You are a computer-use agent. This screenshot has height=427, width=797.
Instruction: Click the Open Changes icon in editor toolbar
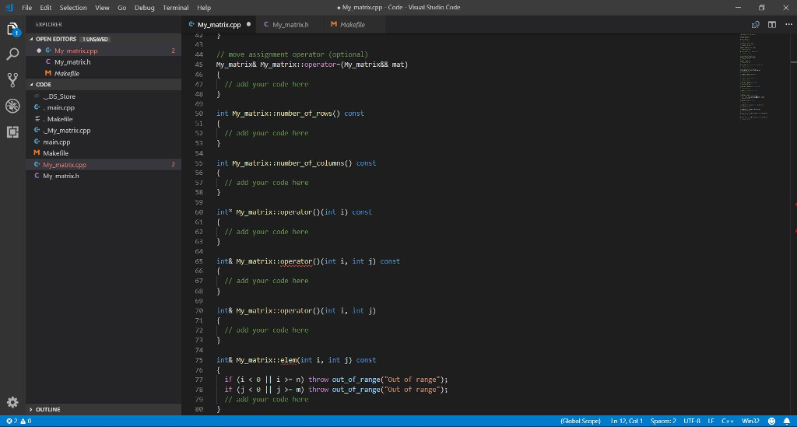pos(755,24)
